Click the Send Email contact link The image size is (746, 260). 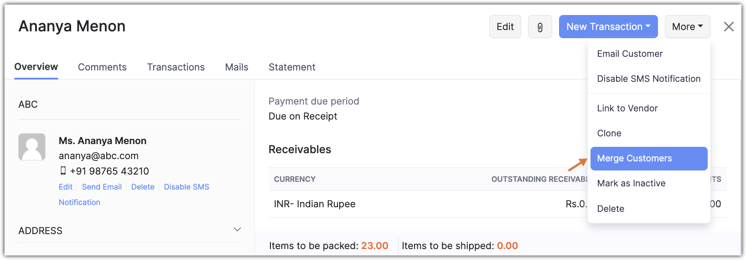click(x=102, y=187)
